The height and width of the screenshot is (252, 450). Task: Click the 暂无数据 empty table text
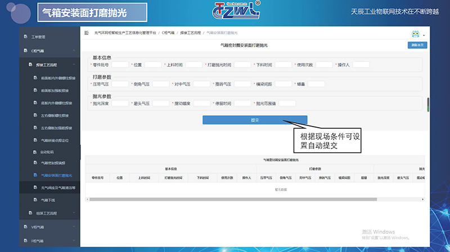[x=281, y=190]
